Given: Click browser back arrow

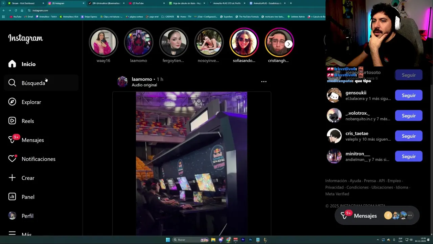Looking at the screenshot, I should click(x=3, y=11).
